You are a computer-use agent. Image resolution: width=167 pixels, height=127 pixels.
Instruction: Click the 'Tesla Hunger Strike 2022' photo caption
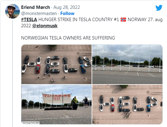pos(31,123)
